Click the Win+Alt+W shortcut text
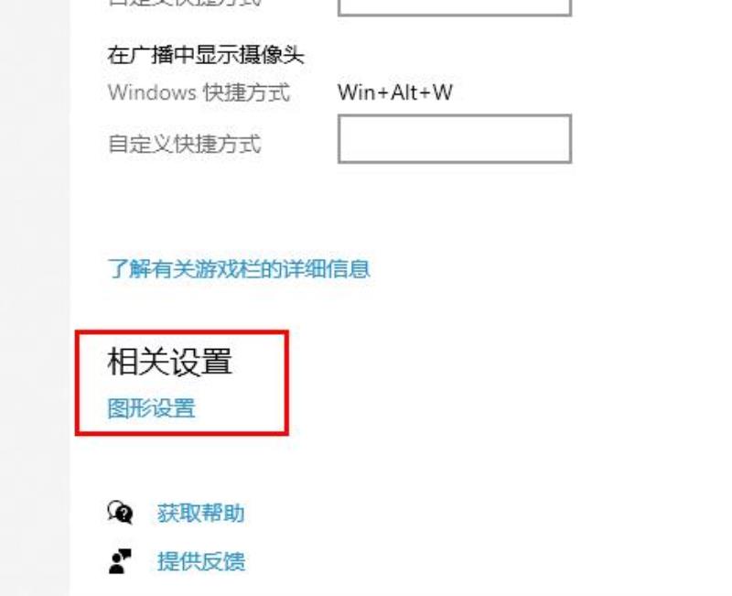 395,92
